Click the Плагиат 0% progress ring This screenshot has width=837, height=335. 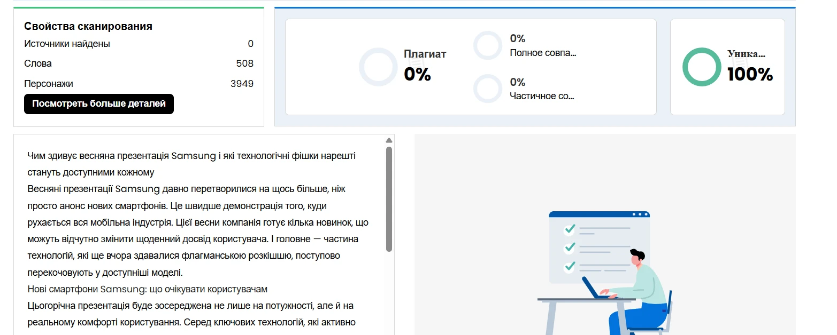click(379, 67)
